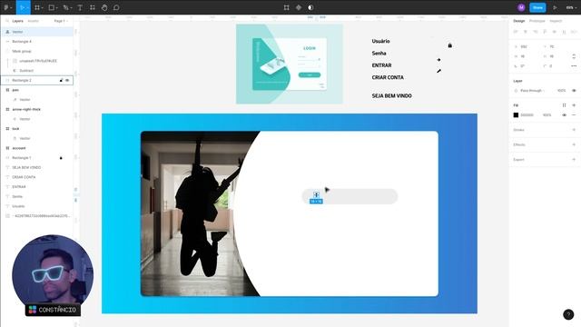581x327 pixels.
Task: Open the Figma main menu
Action: (x=6, y=7)
